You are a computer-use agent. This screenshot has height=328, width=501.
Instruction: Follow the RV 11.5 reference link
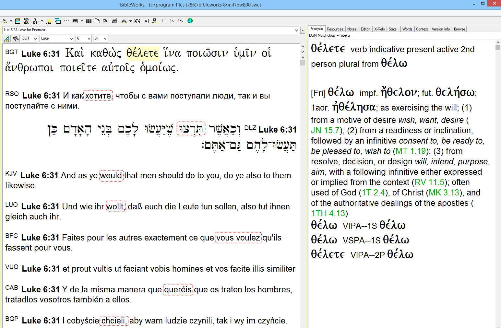point(429,182)
